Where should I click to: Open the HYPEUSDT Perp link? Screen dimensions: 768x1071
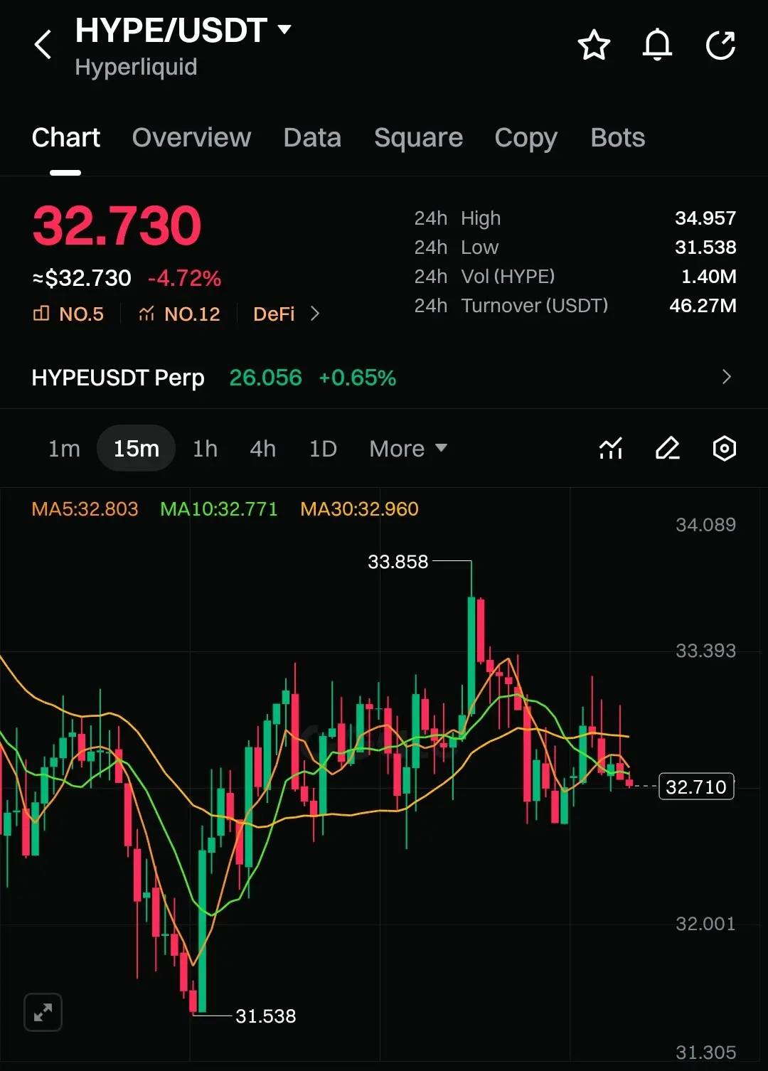tap(118, 378)
